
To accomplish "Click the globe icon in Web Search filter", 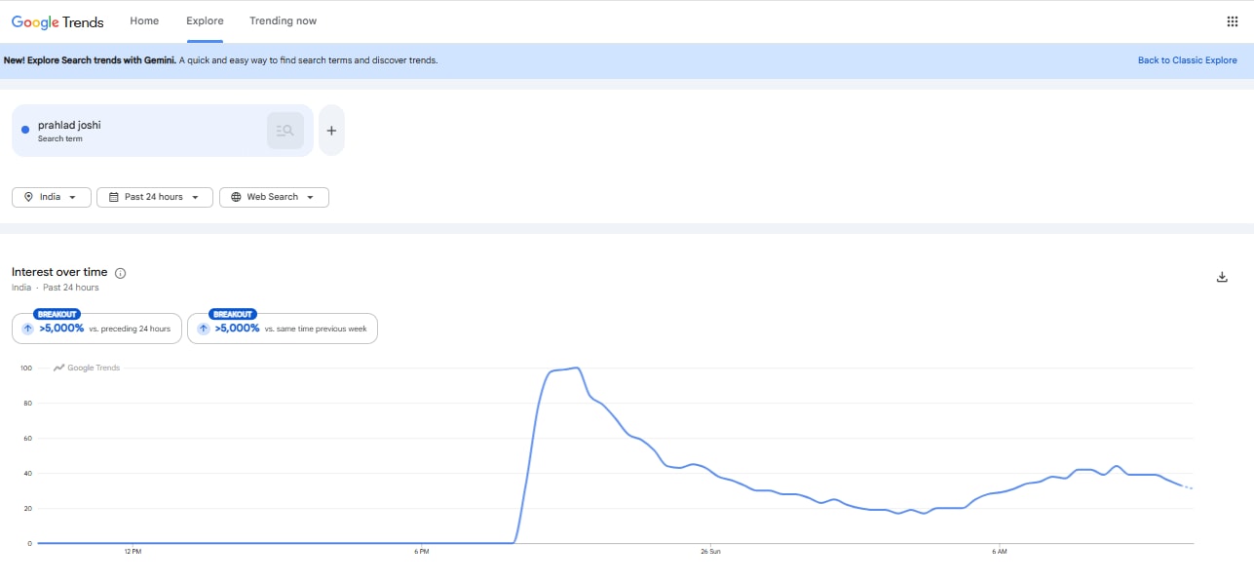I will pyautogui.click(x=236, y=197).
